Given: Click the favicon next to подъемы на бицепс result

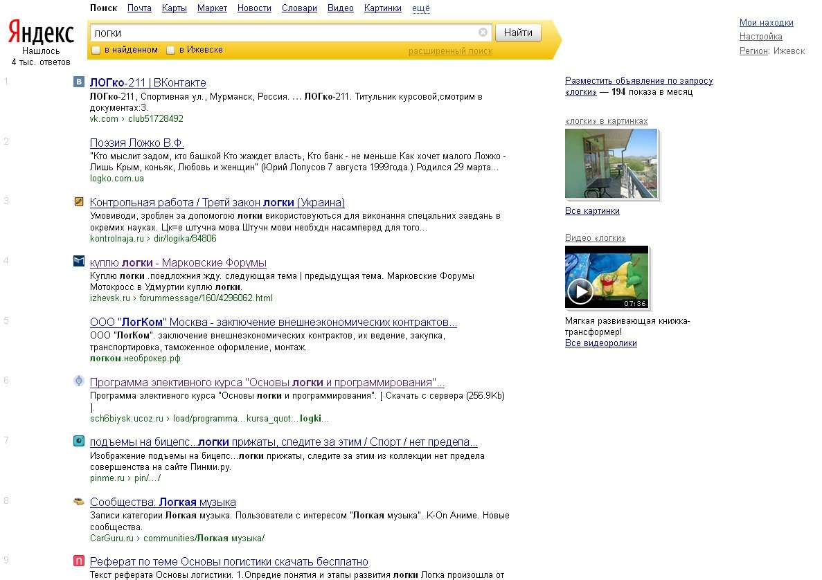Looking at the screenshot, I should [x=79, y=441].
